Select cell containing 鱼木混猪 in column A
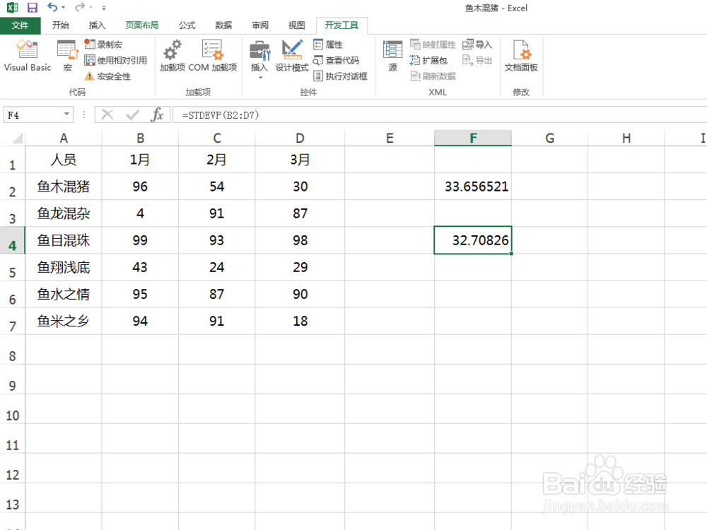 [x=64, y=187]
